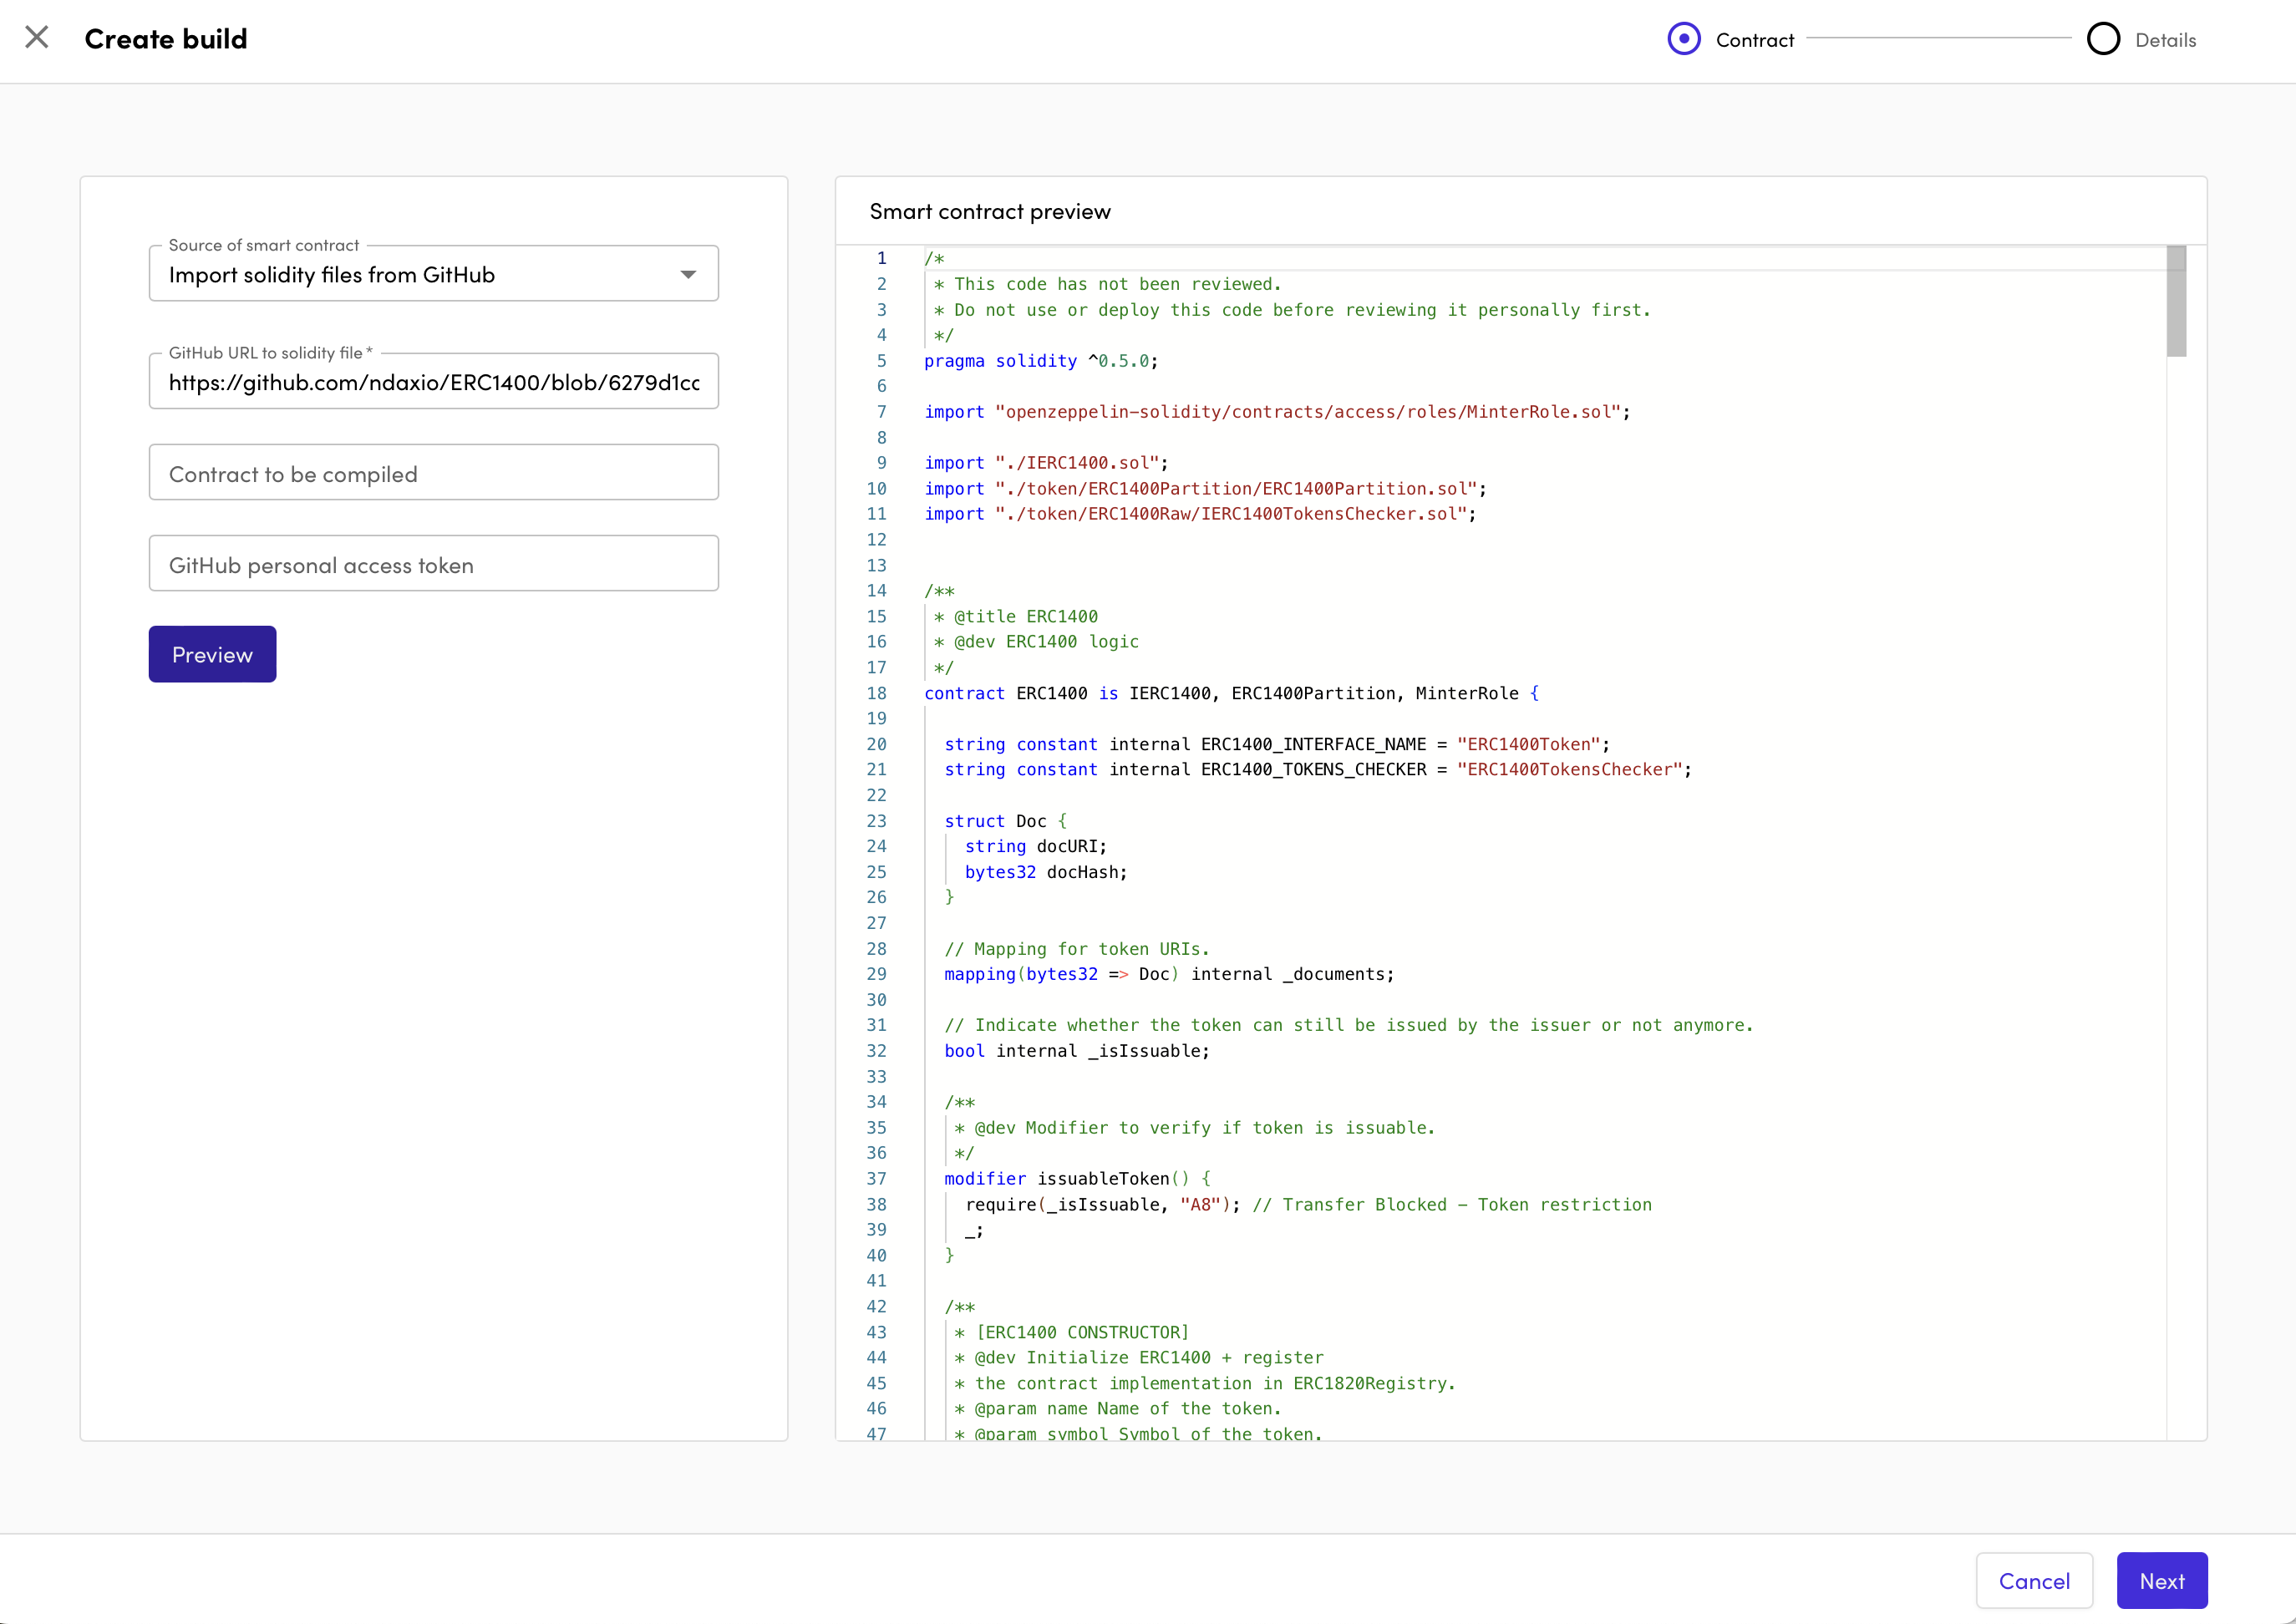Click the '@title ERC1400' comment line

point(1016,617)
